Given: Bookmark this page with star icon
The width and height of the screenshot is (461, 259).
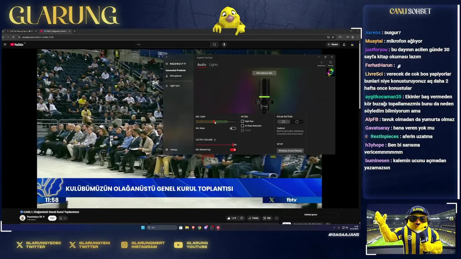Looking at the screenshot, I should tap(333, 37).
